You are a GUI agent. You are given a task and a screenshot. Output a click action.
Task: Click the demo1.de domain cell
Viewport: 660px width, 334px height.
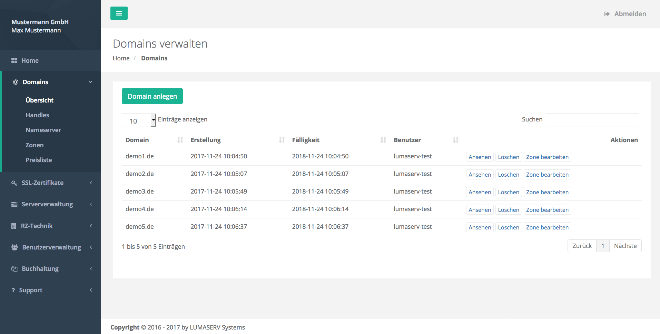click(x=140, y=156)
